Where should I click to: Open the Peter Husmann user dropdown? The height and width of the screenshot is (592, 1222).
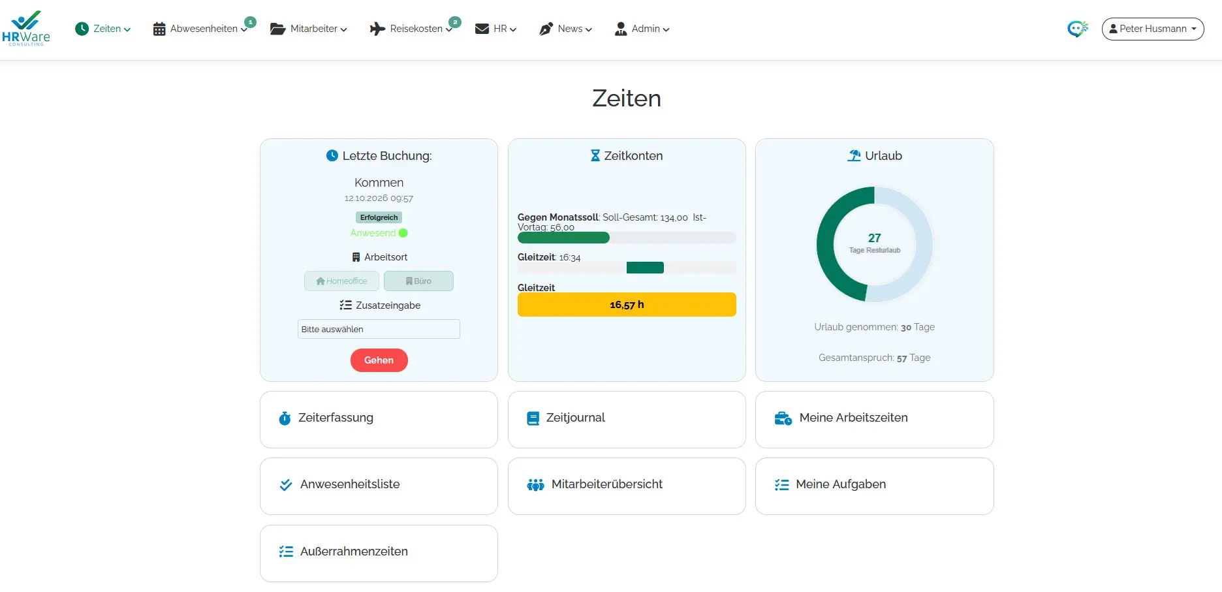(x=1153, y=29)
